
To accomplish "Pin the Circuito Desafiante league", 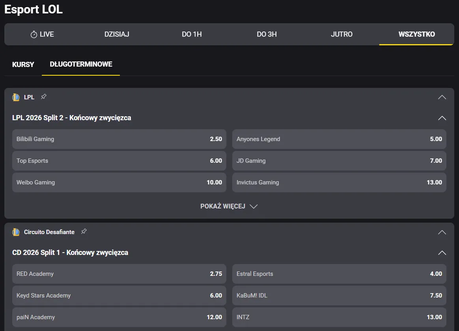I will [84, 232].
